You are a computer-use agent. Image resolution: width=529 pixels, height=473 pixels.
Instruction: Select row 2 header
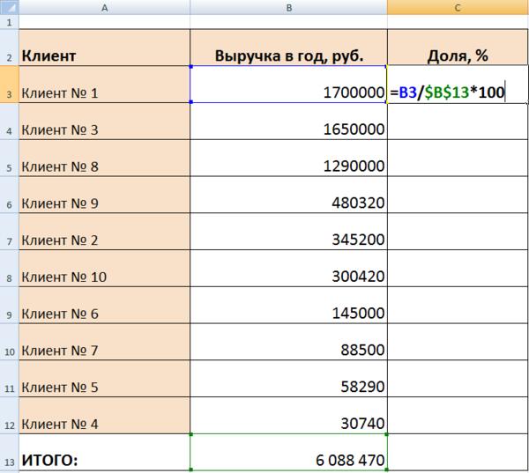9,48
